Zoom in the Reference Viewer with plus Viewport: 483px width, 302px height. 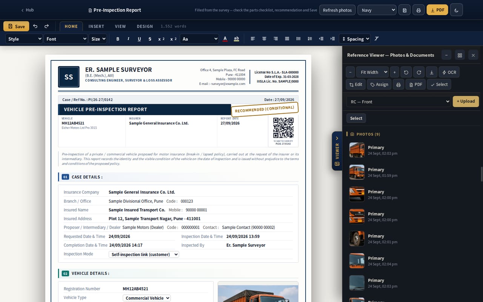click(395, 72)
